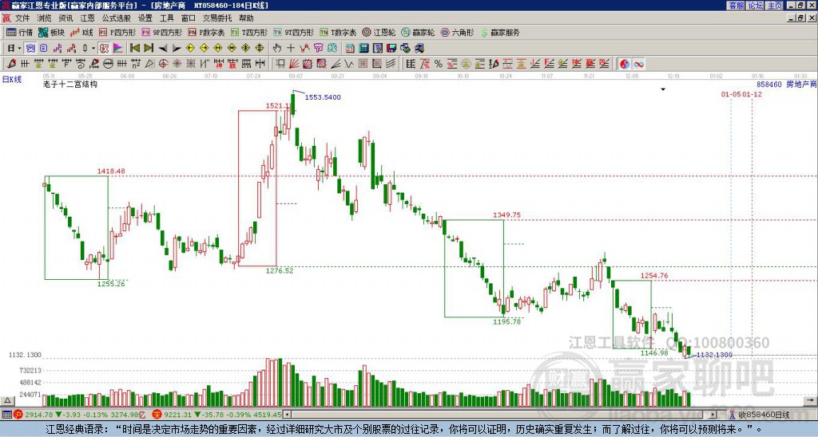The image size is (818, 437).
Task: Select the hand pan tool
Action: click(277, 48)
